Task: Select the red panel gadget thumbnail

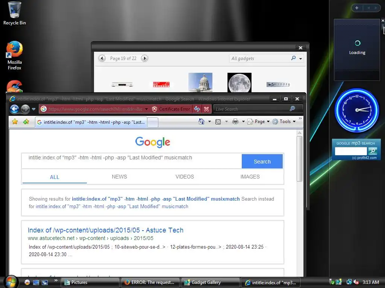Action: tap(161, 84)
